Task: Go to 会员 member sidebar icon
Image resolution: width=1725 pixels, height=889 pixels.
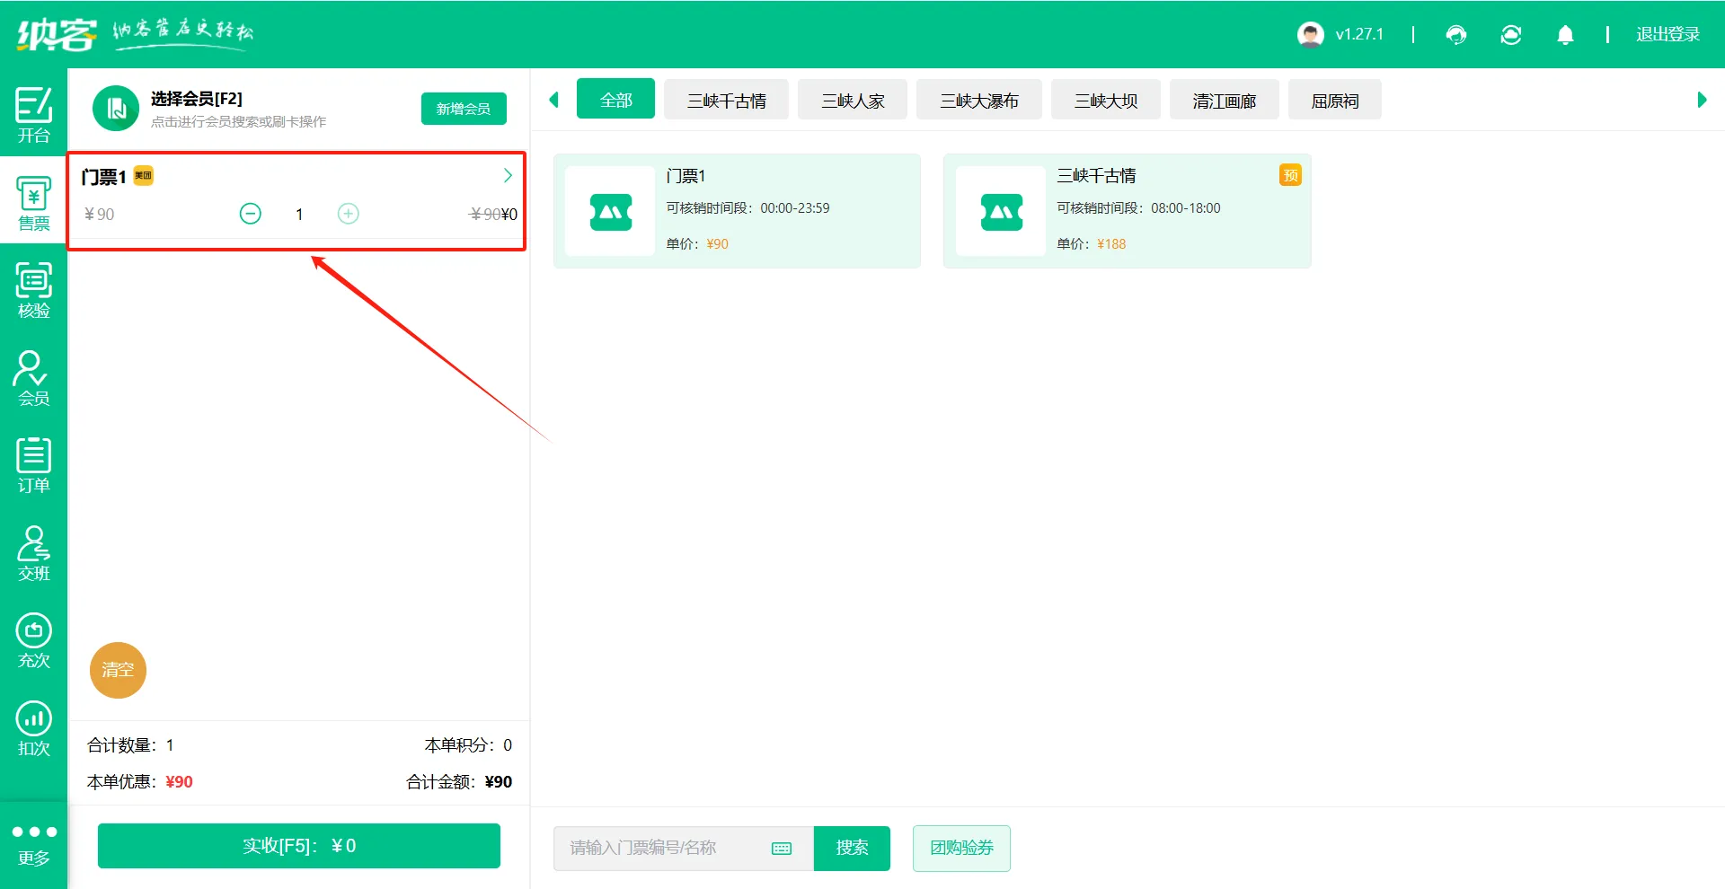Action: (x=33, y=378)
